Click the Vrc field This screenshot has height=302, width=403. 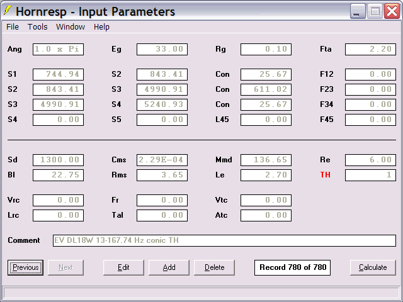pos(58,201)
